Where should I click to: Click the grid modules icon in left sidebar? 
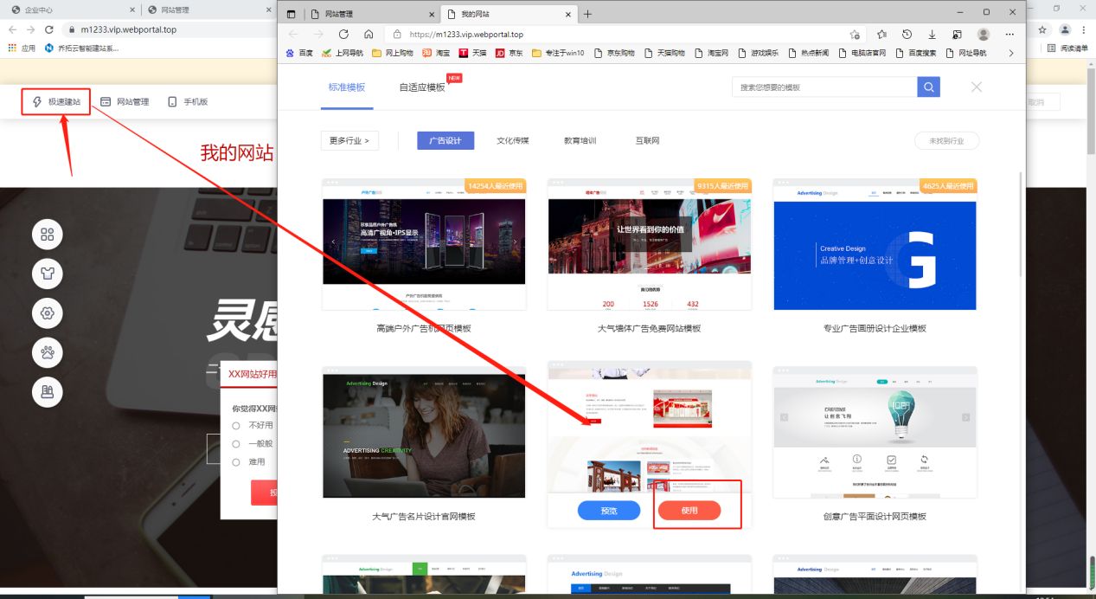click(48, 235)
